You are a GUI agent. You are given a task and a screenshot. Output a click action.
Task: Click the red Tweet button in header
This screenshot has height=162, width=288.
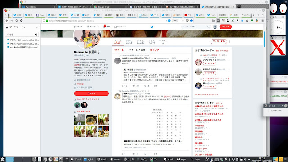click(x=225, y=27)
